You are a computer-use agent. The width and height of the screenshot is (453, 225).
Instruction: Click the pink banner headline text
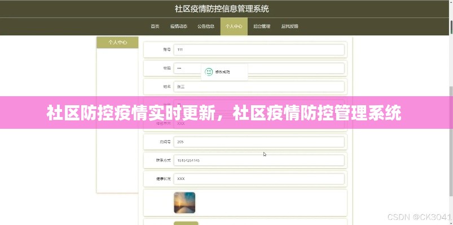(223, 112)
